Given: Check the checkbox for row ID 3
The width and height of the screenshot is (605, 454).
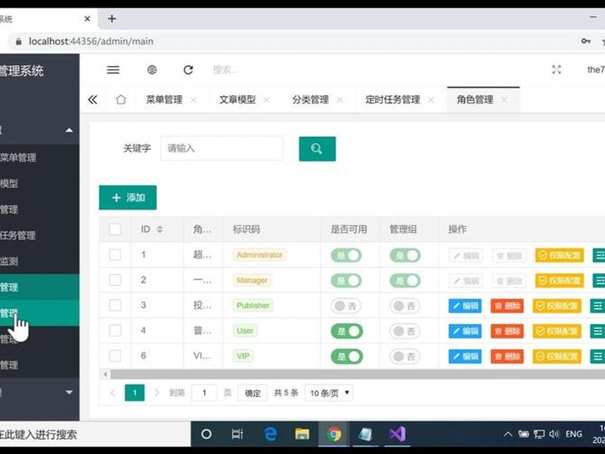Looking at the screenshot, I should point(115,306).
